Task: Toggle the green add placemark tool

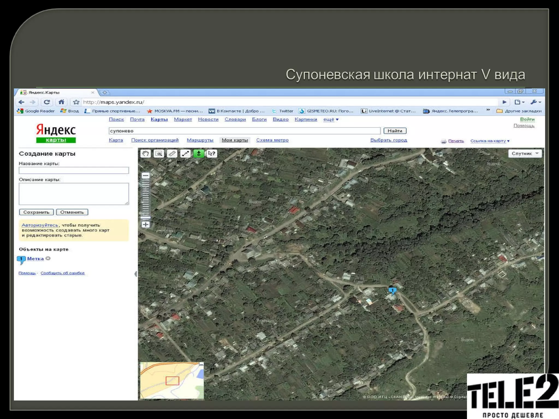Action: 198,154
